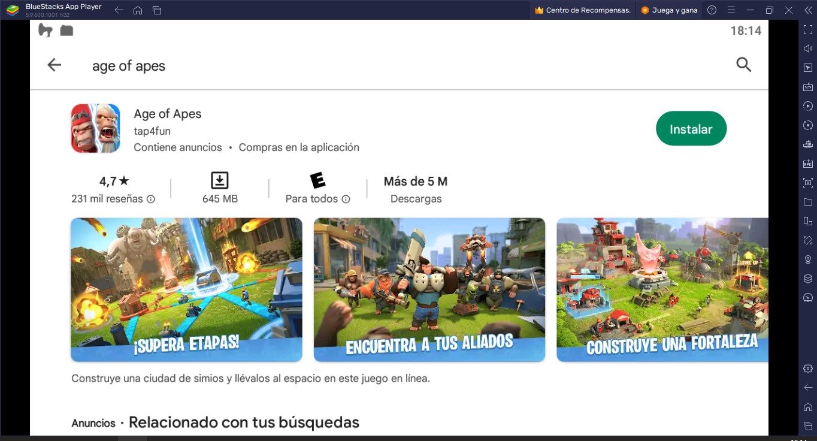
Task: Open the 'Juega y gana' tab
Action: click(669, 10)
